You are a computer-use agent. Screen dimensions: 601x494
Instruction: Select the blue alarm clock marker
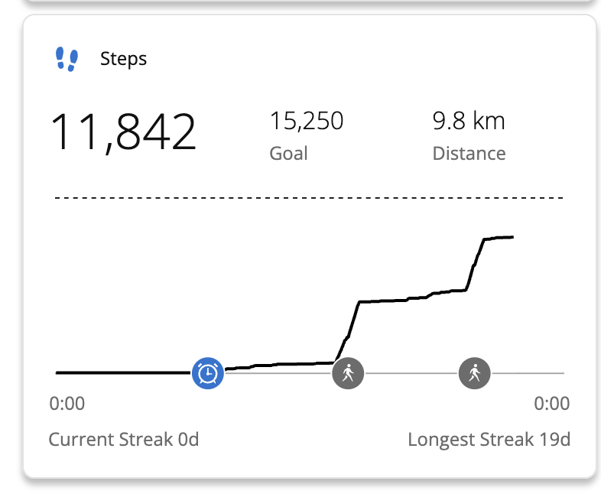pyautogui.click(x=208, y=373)
